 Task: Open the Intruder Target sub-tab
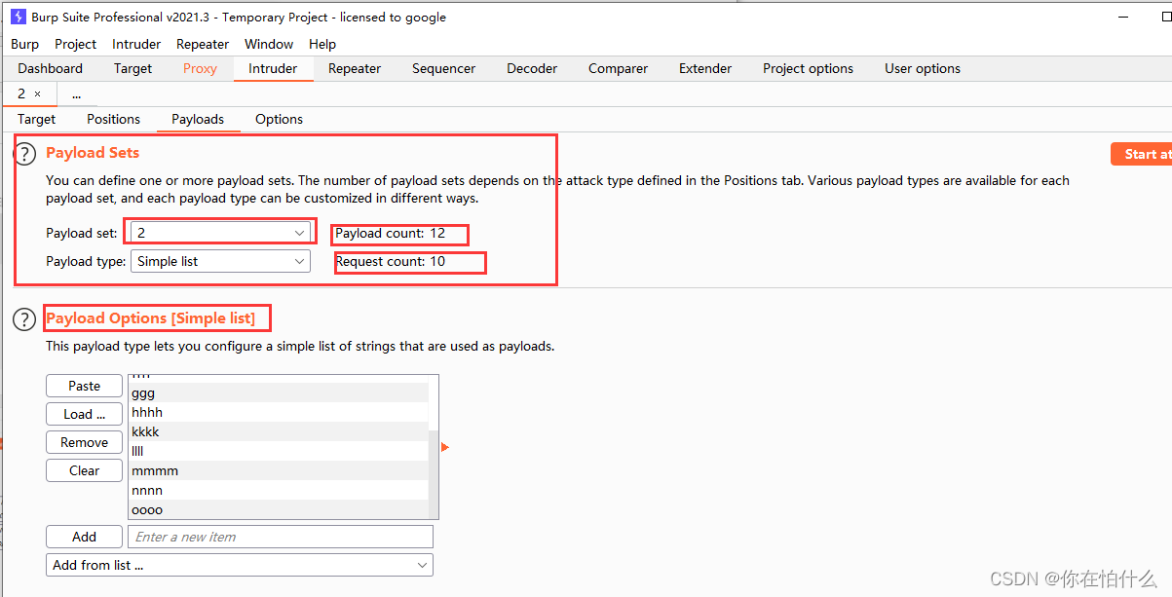(x=37, y=119)
